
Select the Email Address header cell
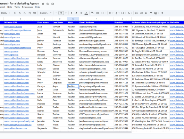[96, 23]
